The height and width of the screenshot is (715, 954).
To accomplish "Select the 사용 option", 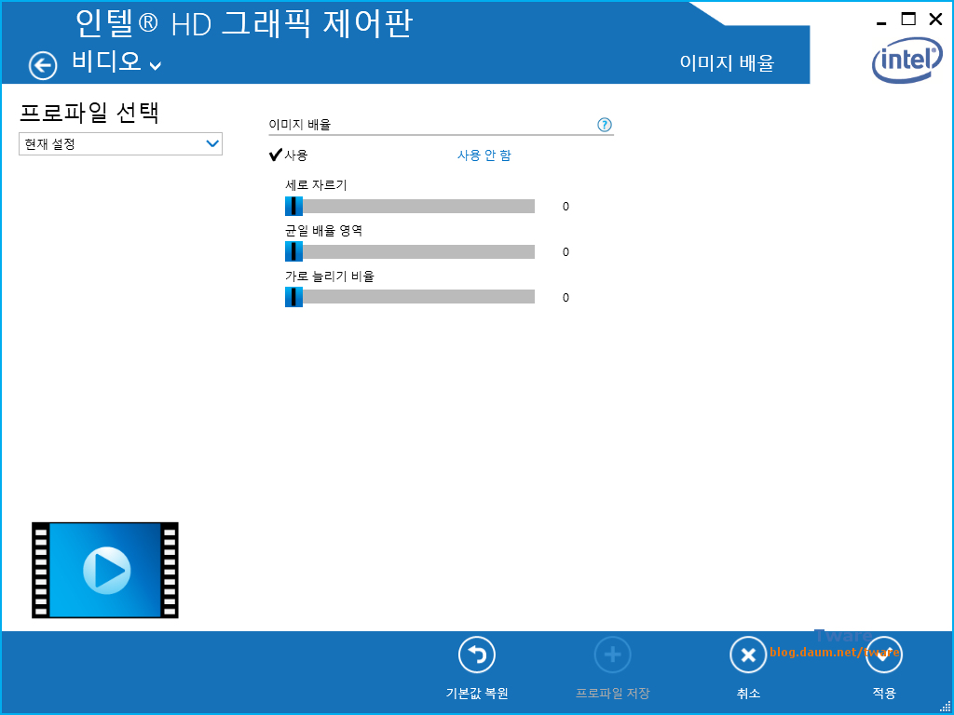I will (x=289, y=155).
